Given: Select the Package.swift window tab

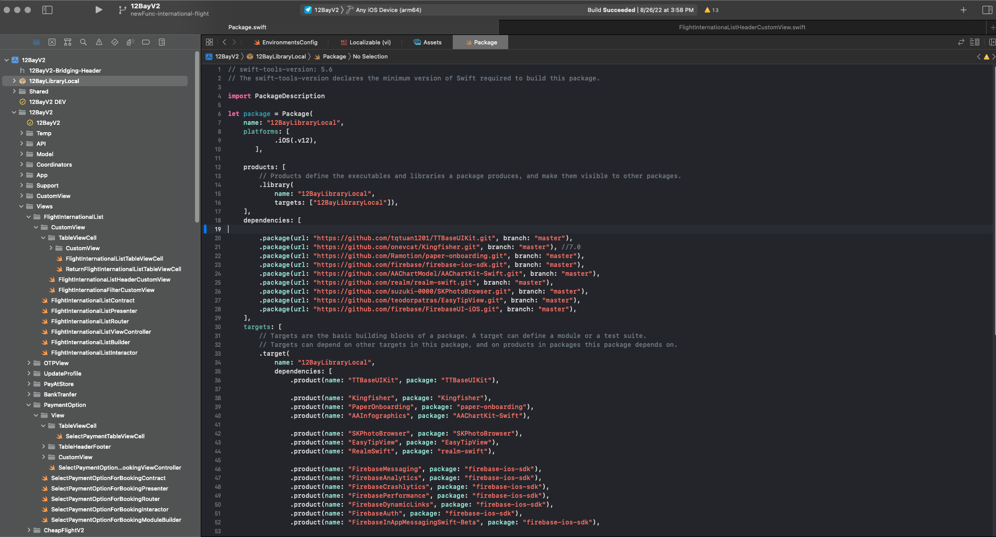Looking at the screenshot, I should click(247, 27).
